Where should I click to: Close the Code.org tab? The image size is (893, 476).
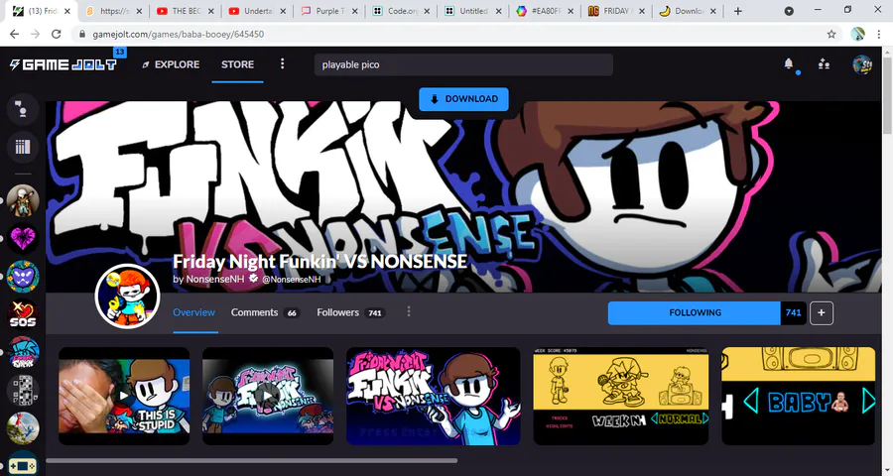(427, 11)
